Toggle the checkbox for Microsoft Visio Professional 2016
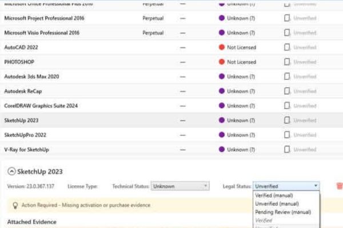 click(x=287, y=32)
